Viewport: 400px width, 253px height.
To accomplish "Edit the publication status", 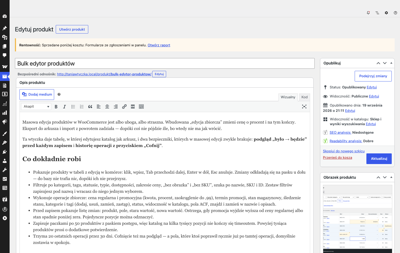I will (372, 87).
